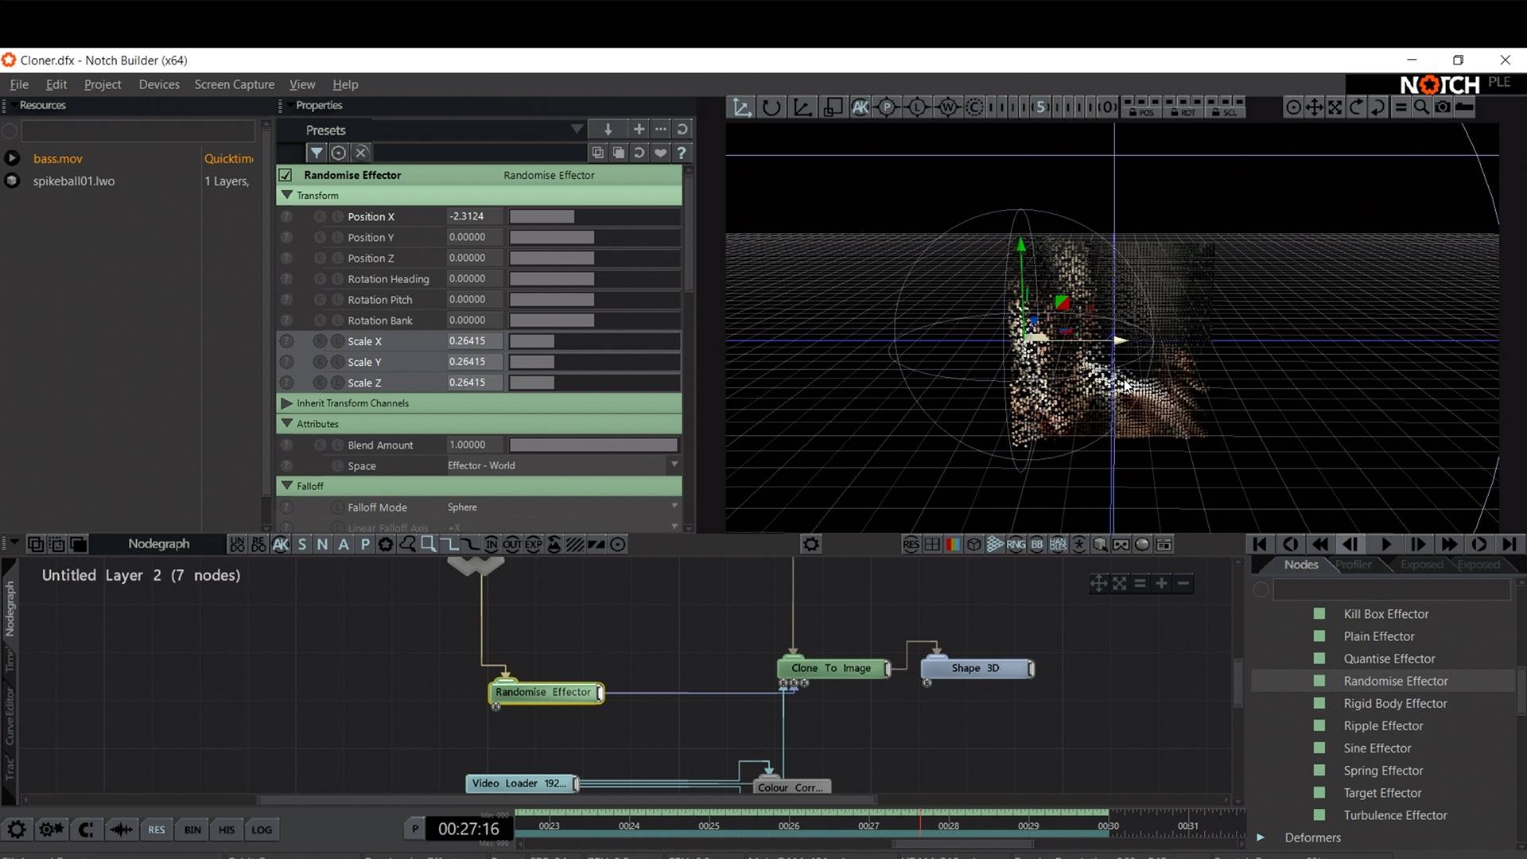Toggle the LOG button in bottom bar

(262, 830)
